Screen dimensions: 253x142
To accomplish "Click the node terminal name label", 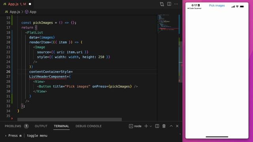I will [x=138, y=126].
